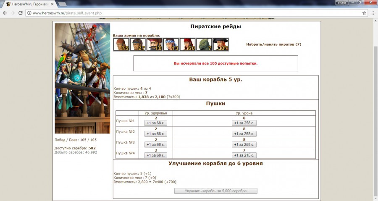Screen dimensions: 378x201
Task: Upgrade Пушка №3 health for 68 silver
Action: pos(156,144)
